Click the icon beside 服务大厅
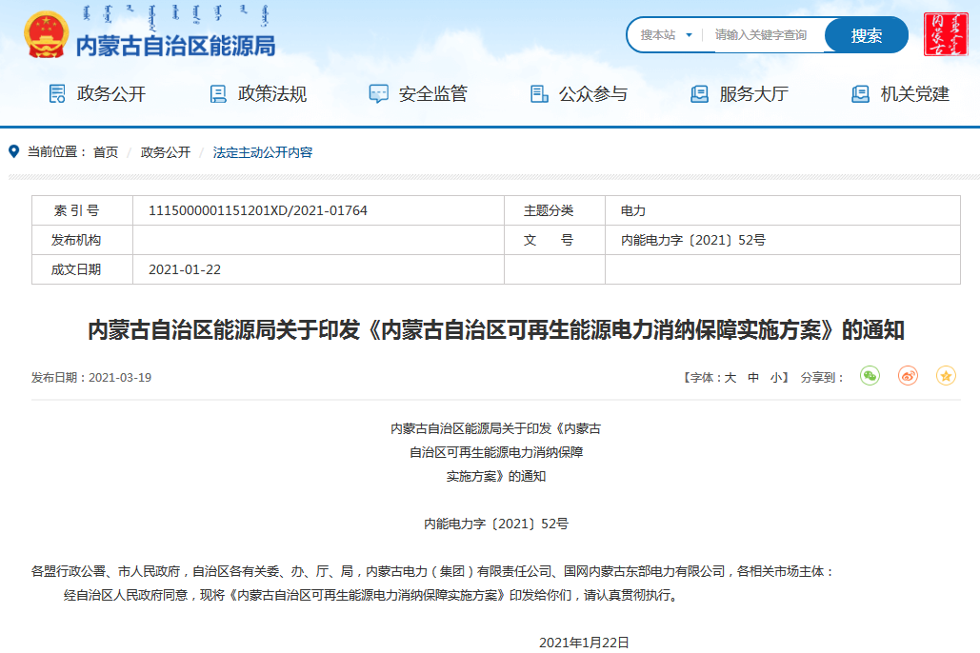The image size is (980, 653). point(699,93)
